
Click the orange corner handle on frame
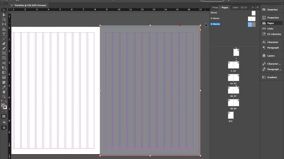[x=200, y=30]
